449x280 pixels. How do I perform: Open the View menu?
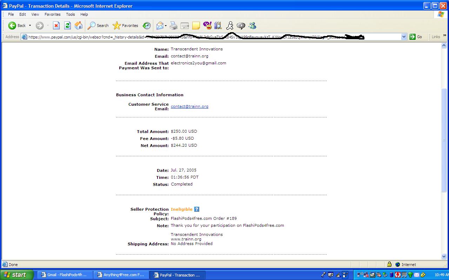35,14
